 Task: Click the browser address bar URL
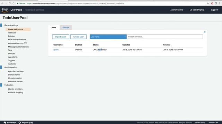(76, 3)
